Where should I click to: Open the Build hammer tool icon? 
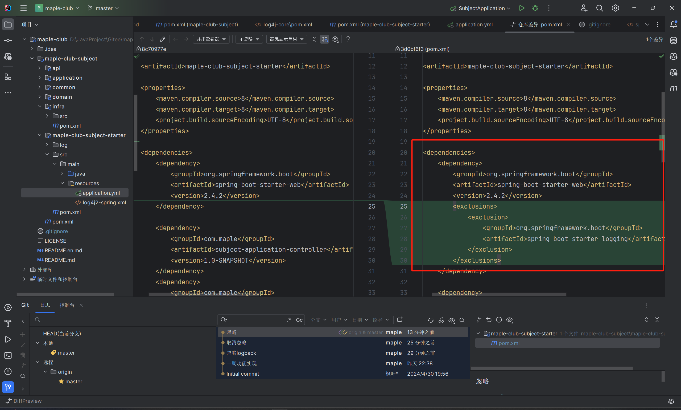(8, 323)
